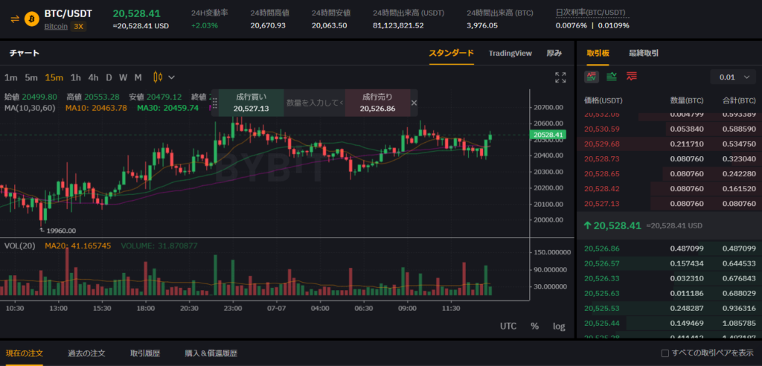Toggle log scale on chart

[559, 326]
